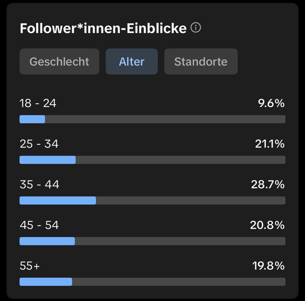Click the 20.8% percentage value
The width and height of the screenshot is (305, 301).
coord(267,225)
